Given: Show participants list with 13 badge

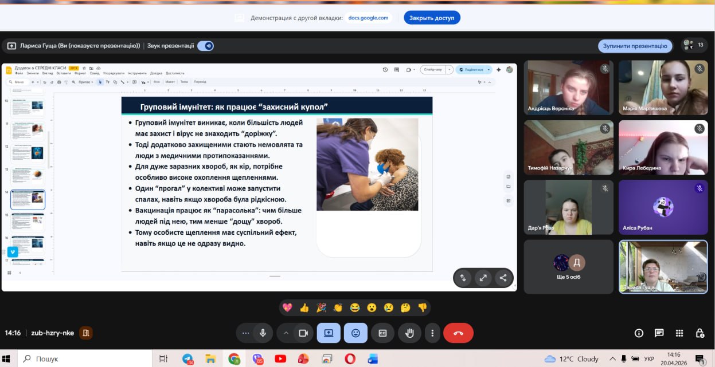Looking at the screenshot, I should coord(694,45).
